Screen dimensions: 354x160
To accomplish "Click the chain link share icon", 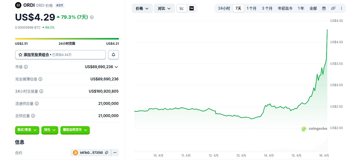I will [333, 8].
